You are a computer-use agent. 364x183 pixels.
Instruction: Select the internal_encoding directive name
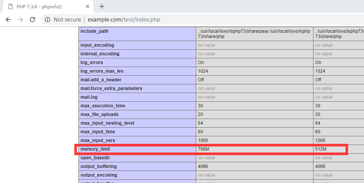[100, 54]
